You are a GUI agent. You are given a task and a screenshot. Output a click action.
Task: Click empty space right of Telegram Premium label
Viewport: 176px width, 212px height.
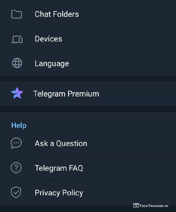(x=138, y=94)
